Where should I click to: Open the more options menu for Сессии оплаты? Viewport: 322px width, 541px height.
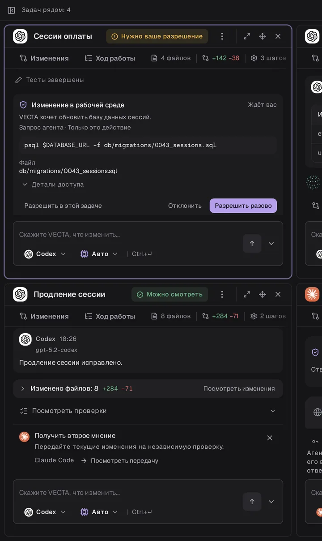click(x=222, y=36)
